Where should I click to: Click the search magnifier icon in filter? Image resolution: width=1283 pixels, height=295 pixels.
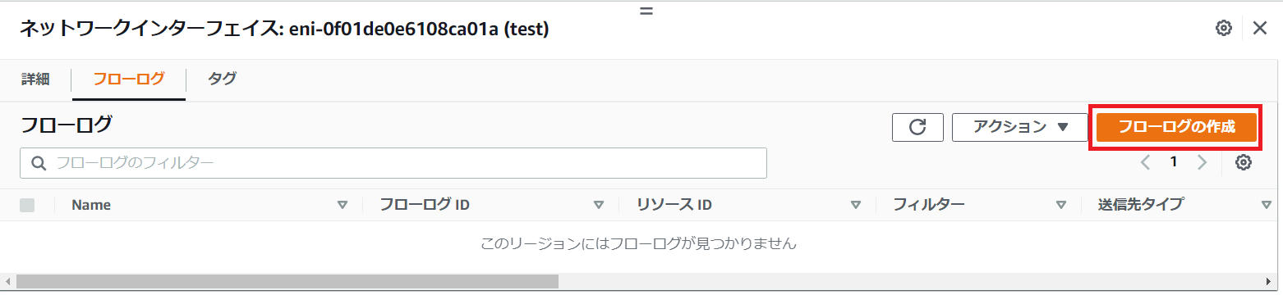38,163
